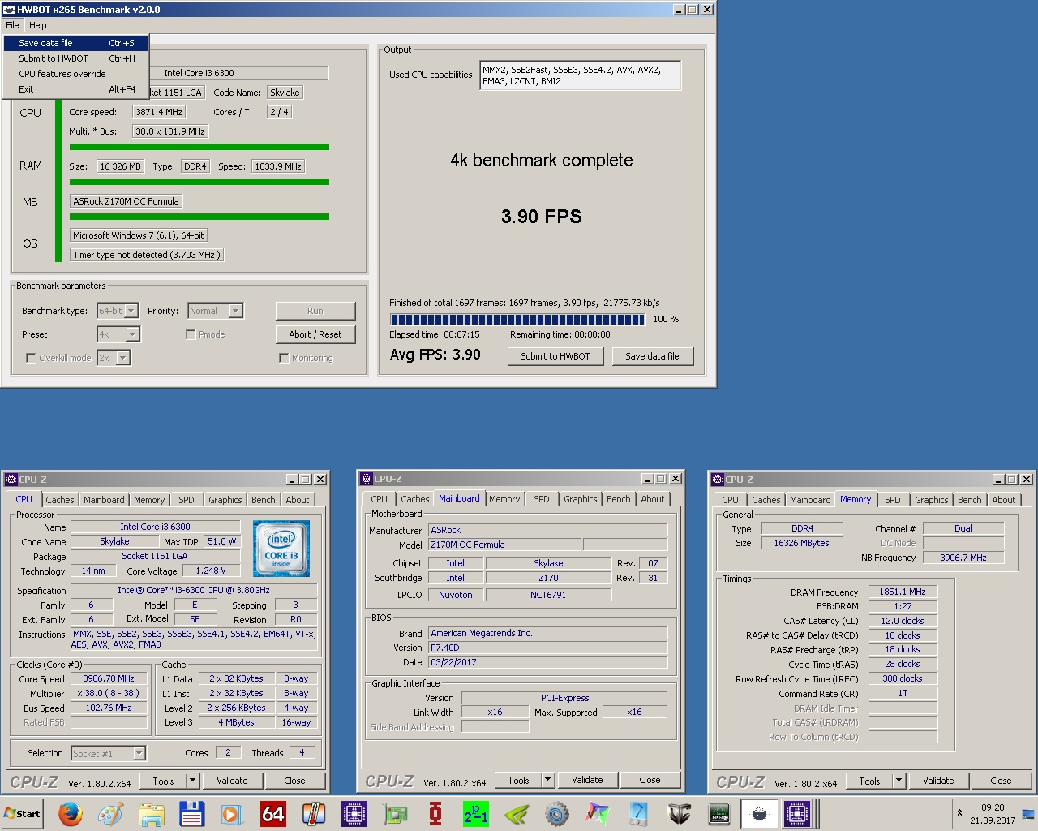The image size is (1038, 831).
Task: Select Submit to HWBOT in File menu
Action: pyautogui.click(x=75, y=58)
